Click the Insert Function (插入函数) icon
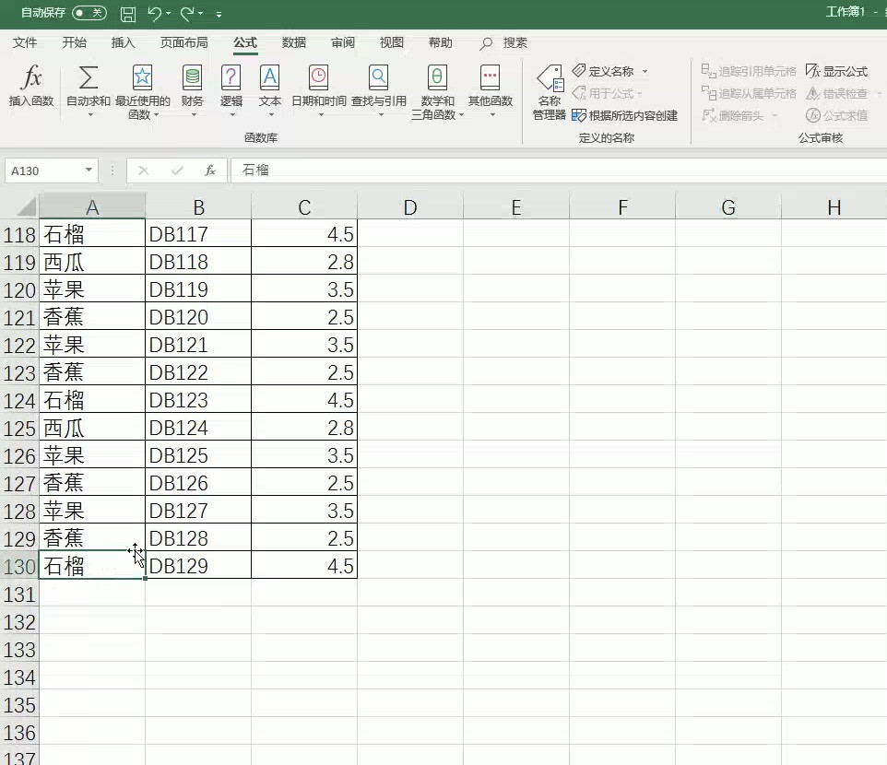The image size is (887, 765). tap(31, 79)
